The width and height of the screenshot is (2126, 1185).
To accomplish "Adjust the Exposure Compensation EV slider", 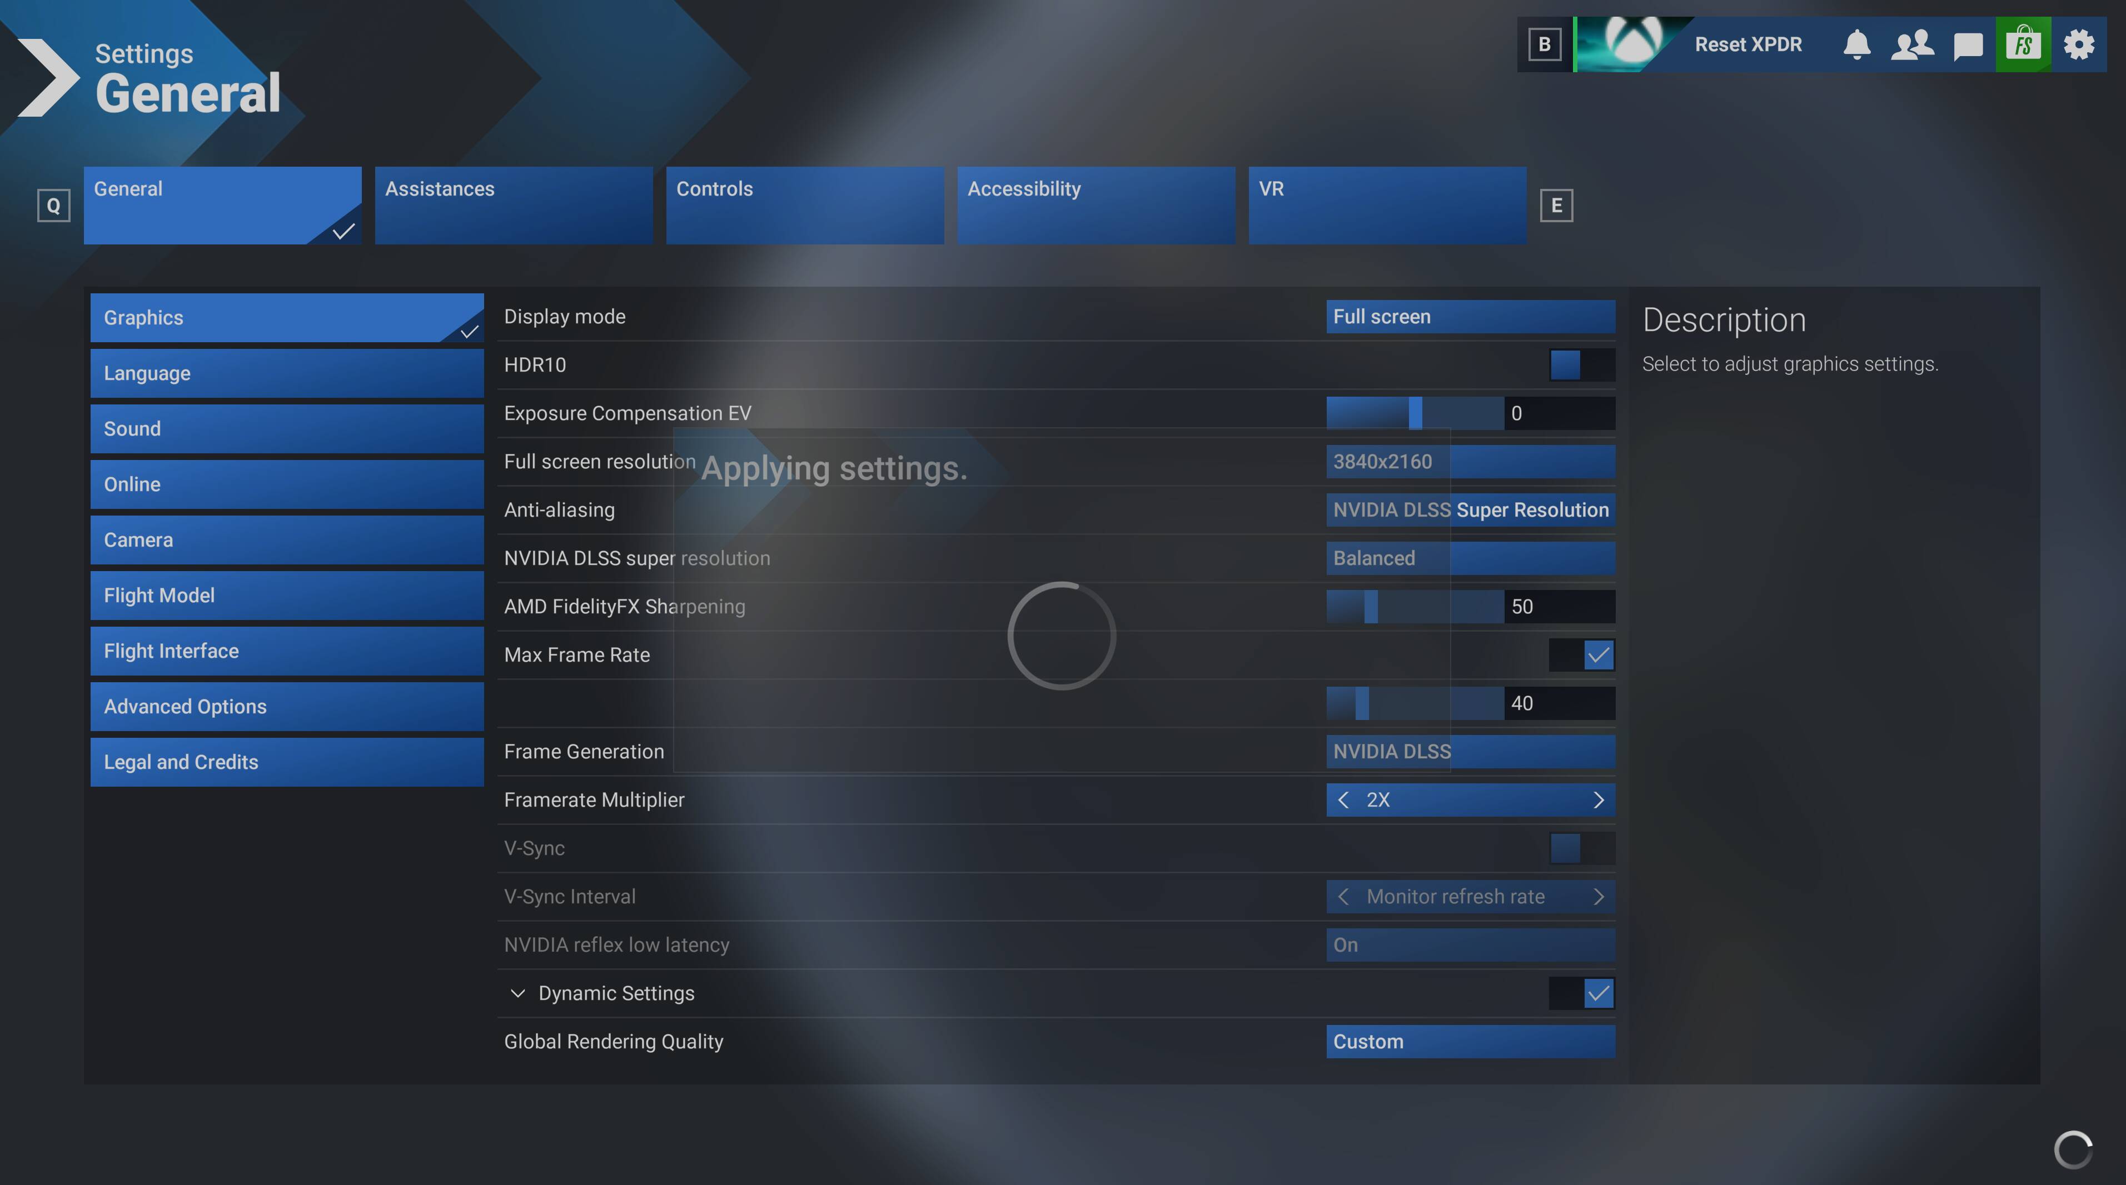I will click(1415, 413).
